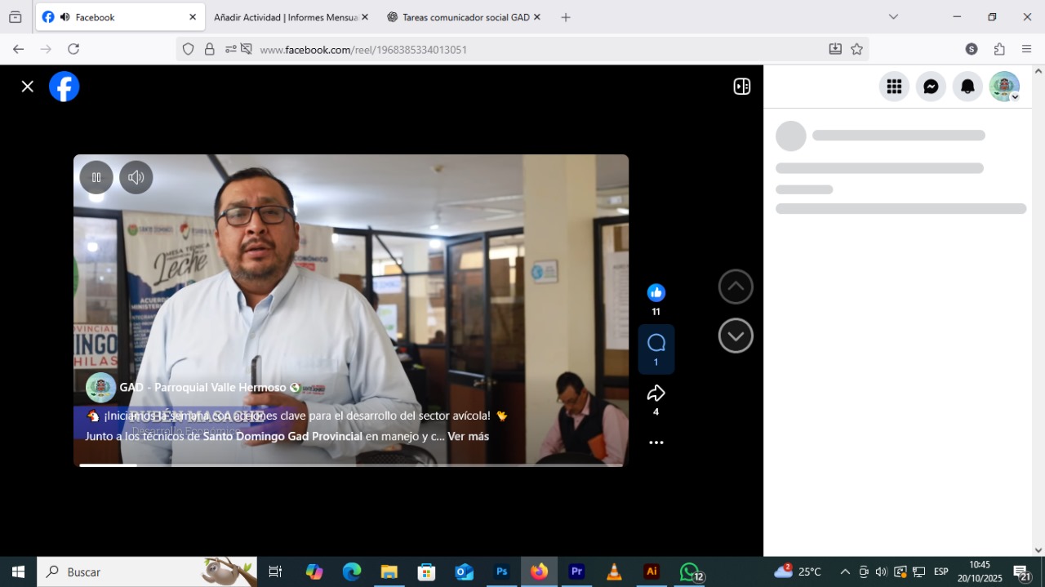
Task: Click the share arrow icon
Action: (656, 394)
